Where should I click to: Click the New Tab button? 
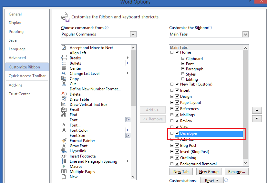(x=181, y=172)
